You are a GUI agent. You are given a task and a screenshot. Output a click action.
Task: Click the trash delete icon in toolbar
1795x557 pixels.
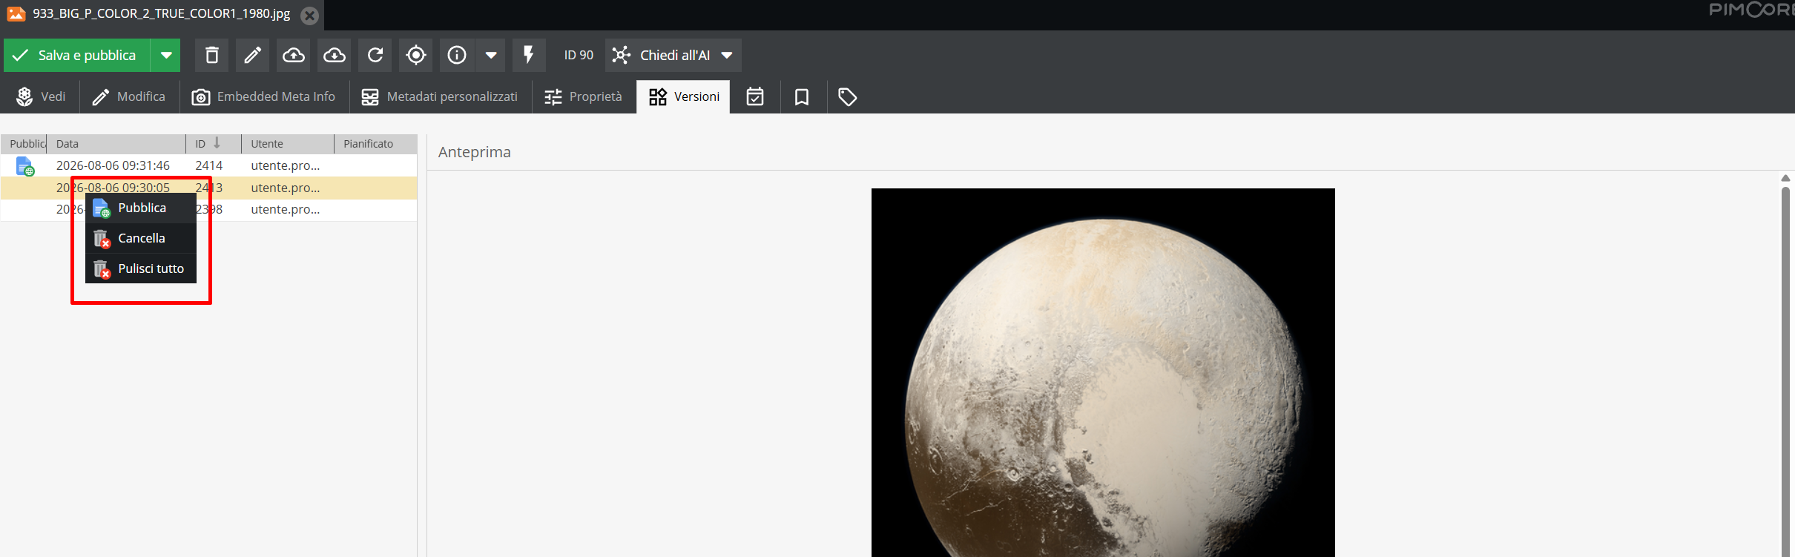point(212,55)
